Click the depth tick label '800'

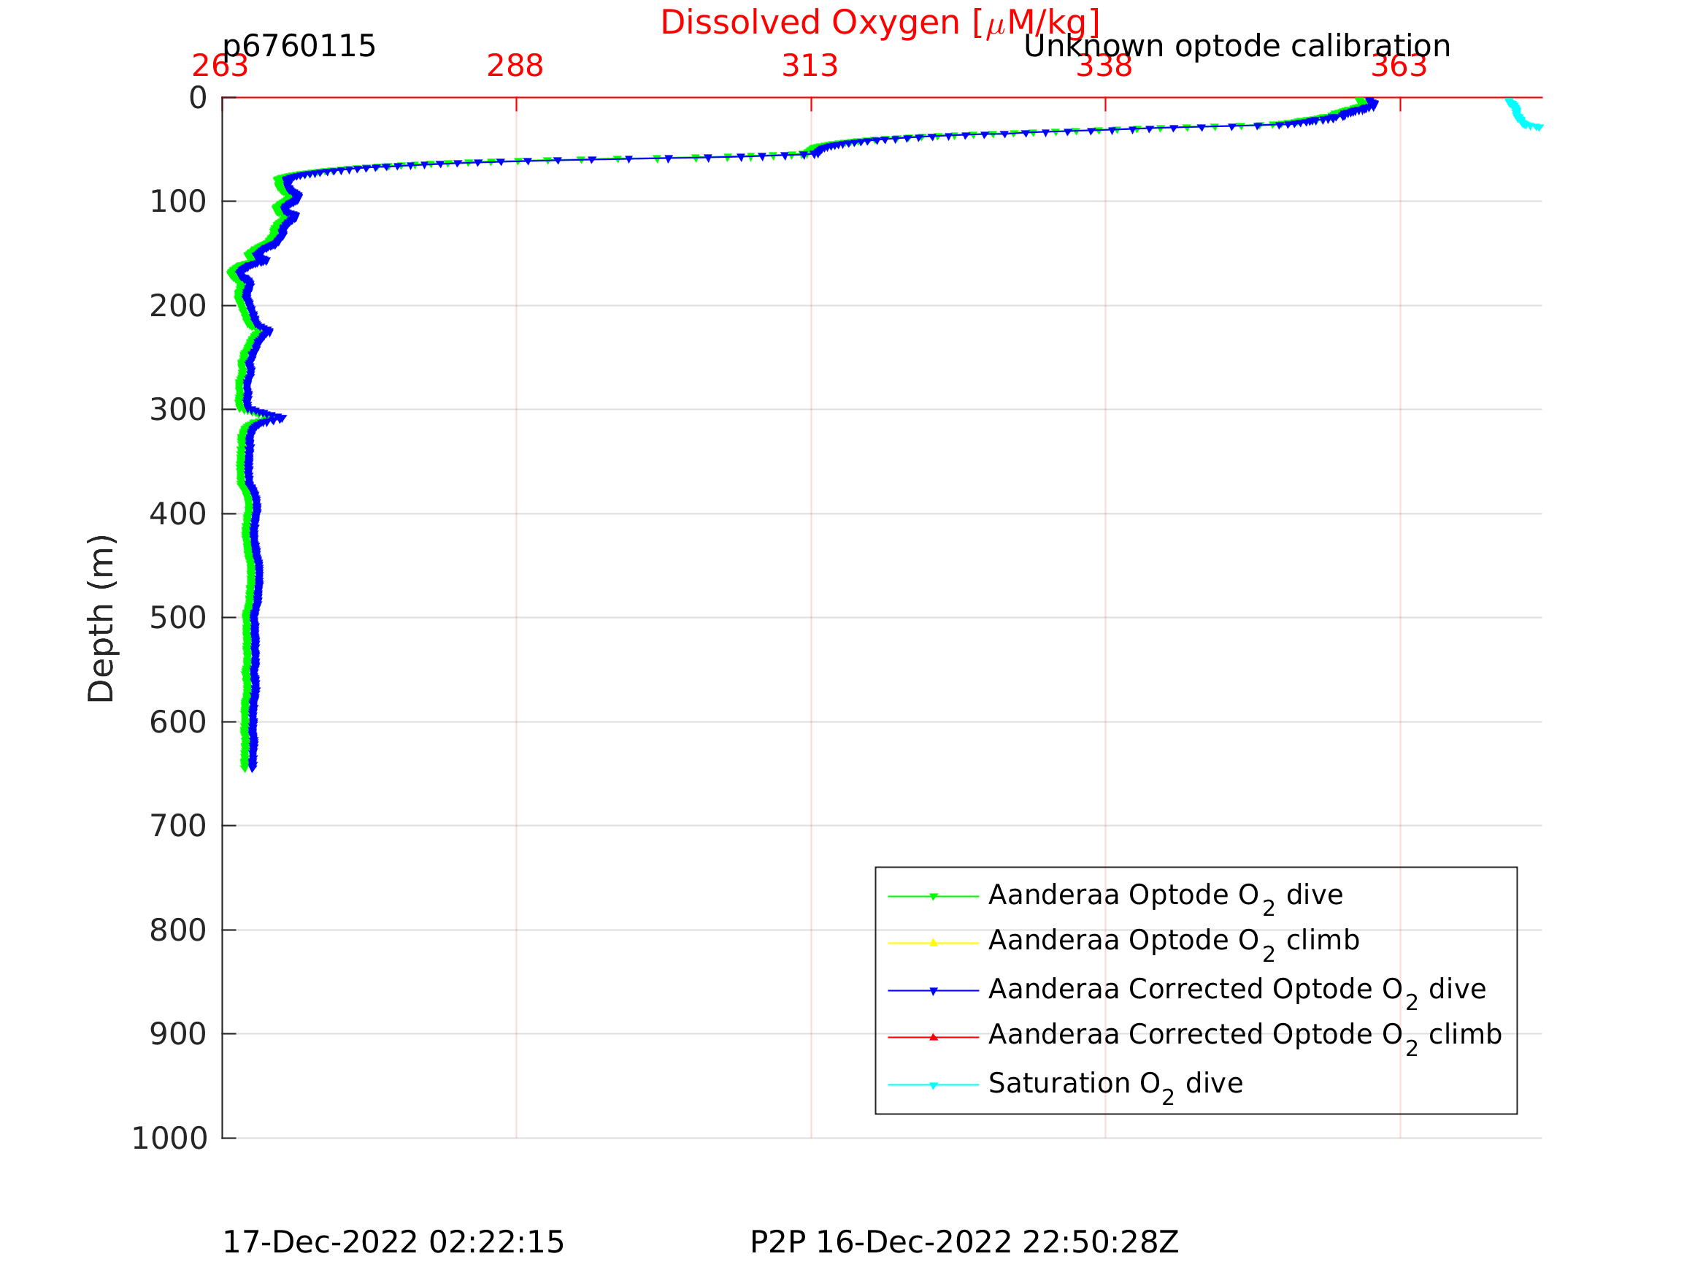coord(178,930)
